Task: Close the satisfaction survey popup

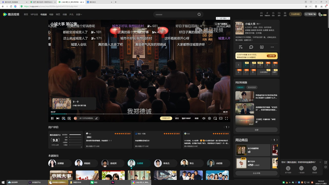Action: pos(320,162)
